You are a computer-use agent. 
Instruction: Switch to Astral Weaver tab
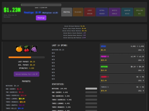[x=102, y=12]
